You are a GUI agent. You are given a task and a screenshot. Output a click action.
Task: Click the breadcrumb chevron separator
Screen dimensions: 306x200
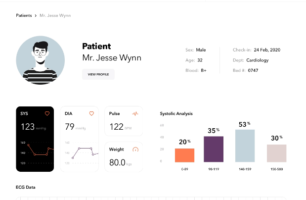pyautogui.click(x=36, y=16)
